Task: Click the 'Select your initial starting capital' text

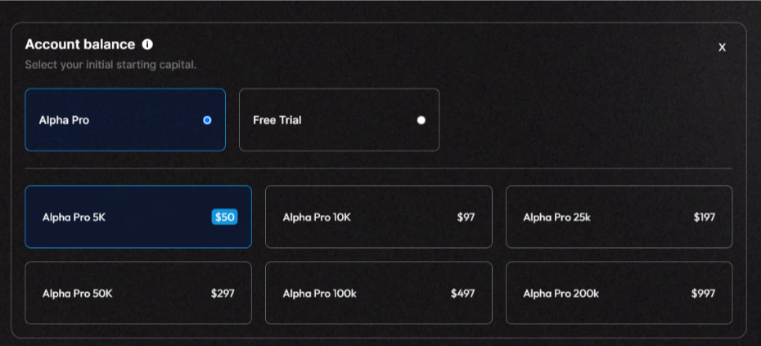Action: (x=110, y=65)
